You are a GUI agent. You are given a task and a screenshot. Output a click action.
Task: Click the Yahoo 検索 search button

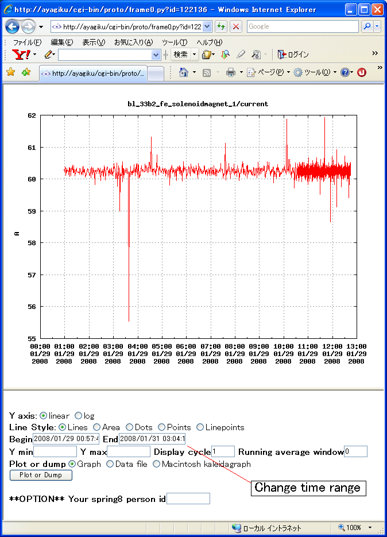point(181,55)
